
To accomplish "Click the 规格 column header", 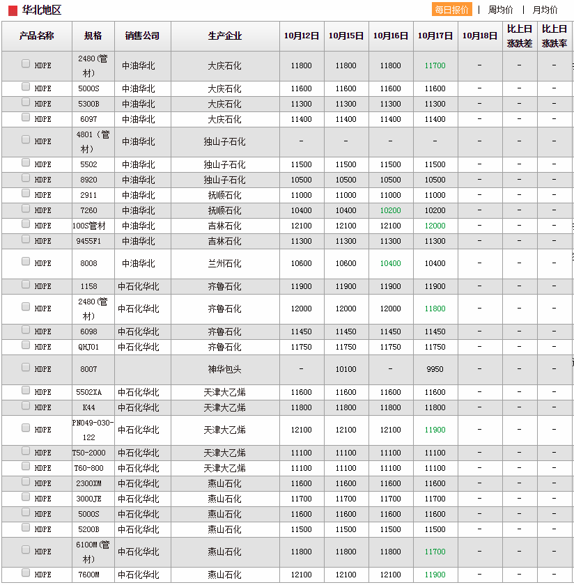I will click(93, 36).
